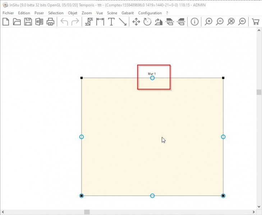The width and height of the screenshot is (262, 215).
Task: Choose the dimension measurement tool
Action: point(100,22)
